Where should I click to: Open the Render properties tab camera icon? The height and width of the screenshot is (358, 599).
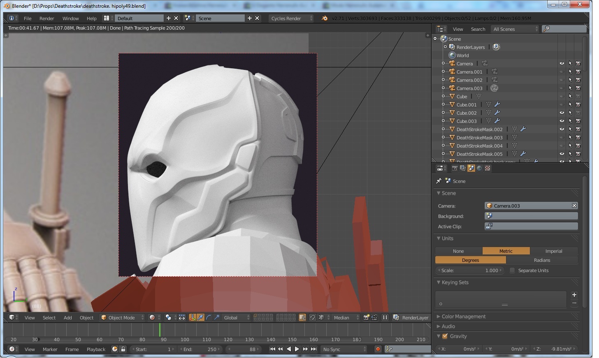point(455,168)
